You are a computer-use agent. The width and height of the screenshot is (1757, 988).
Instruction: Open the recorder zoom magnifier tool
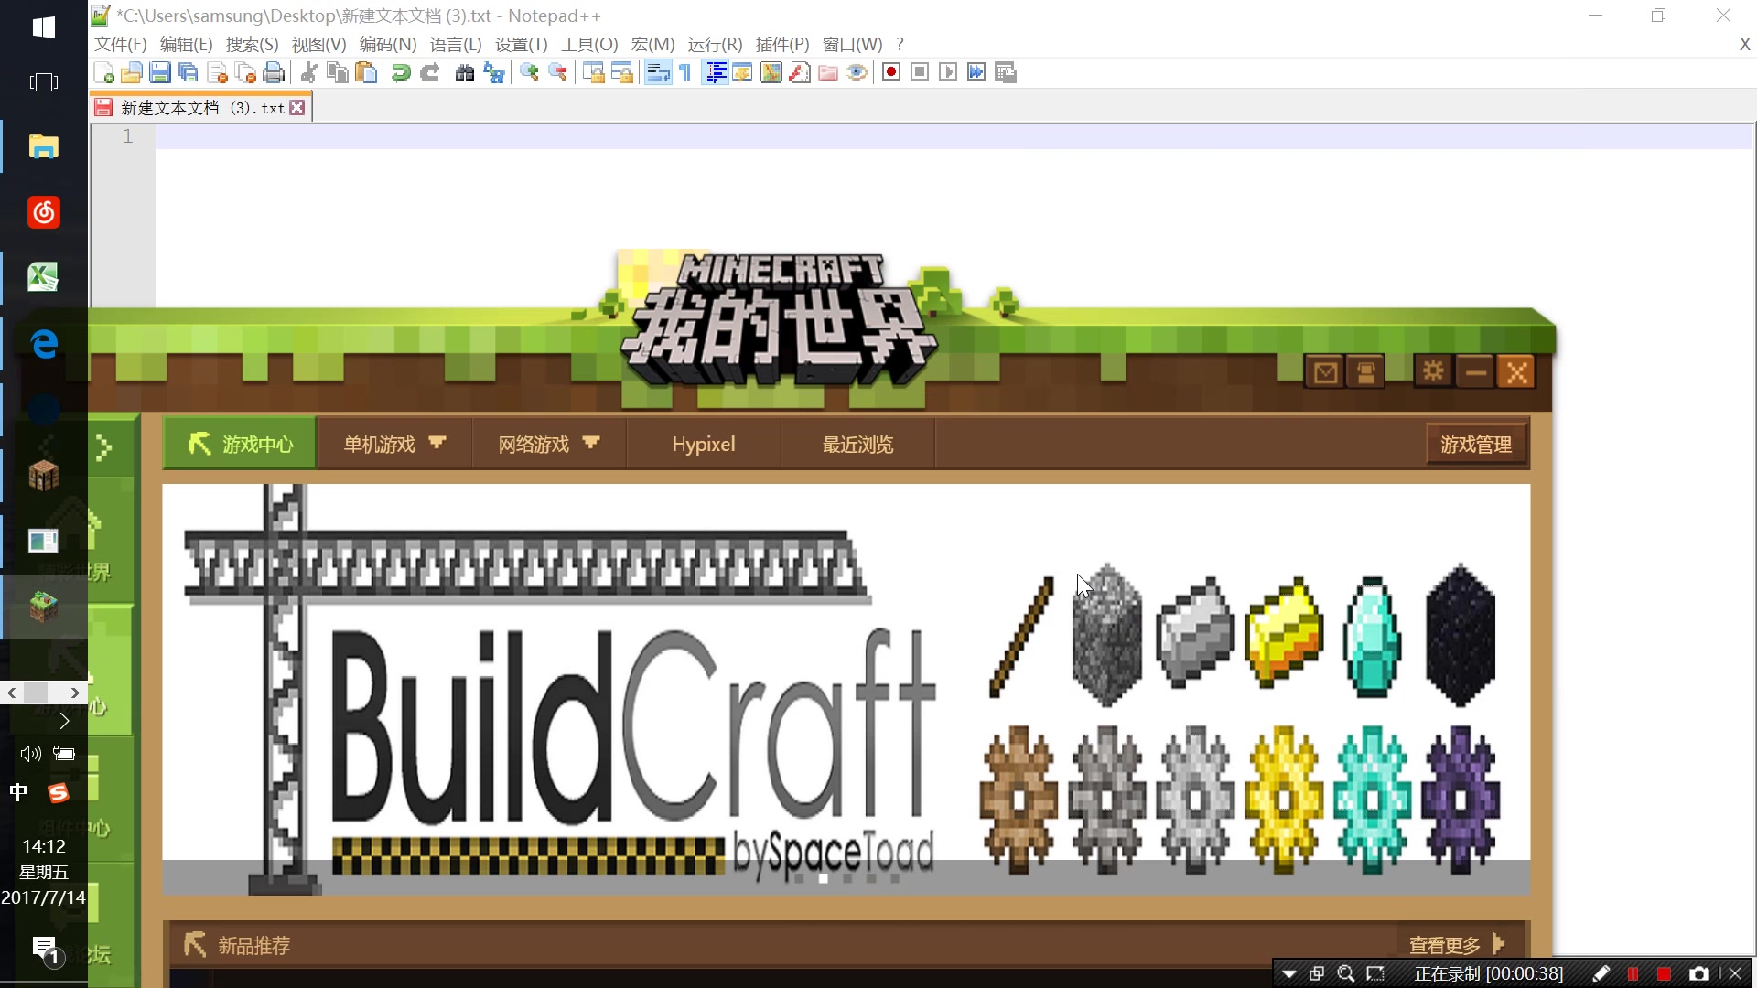(x=1346, y=973)
